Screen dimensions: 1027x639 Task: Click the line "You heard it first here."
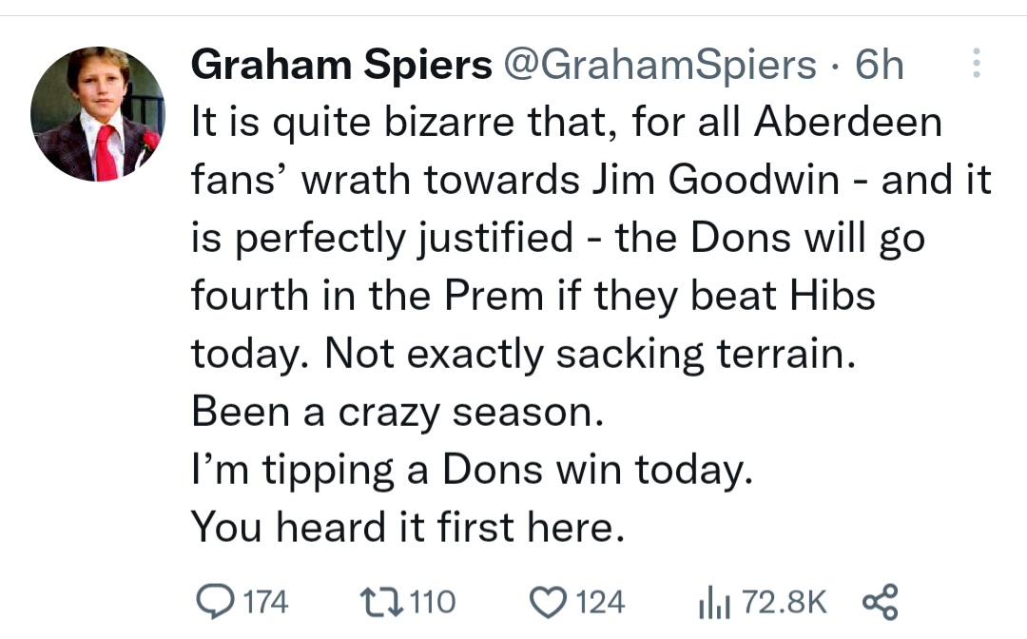click(407, 527)
